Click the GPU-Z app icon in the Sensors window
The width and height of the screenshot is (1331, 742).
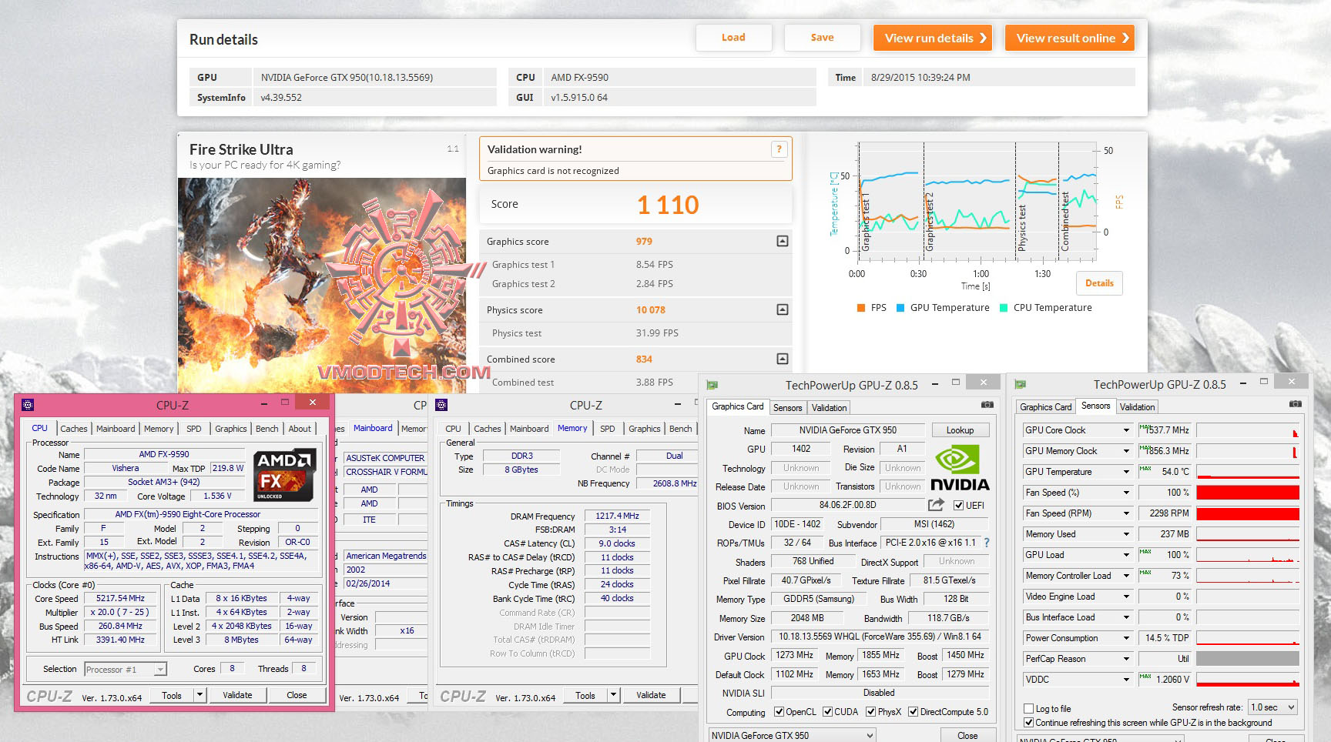click(1021, 385)
